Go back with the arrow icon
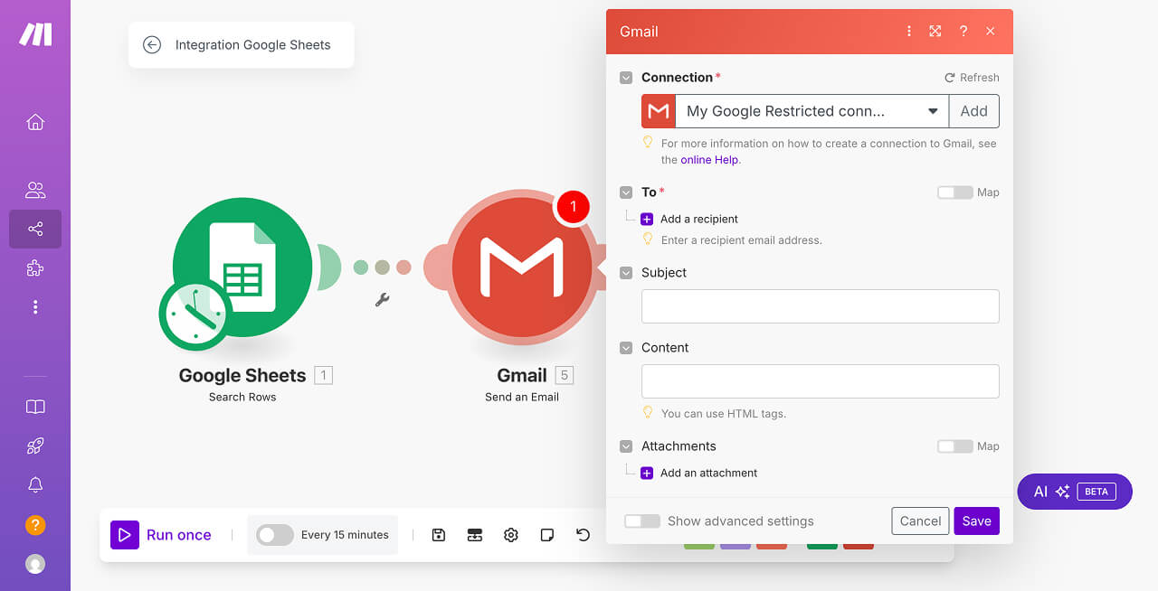This screenshot has height=591, width=1158. click(x=152, y=44)
